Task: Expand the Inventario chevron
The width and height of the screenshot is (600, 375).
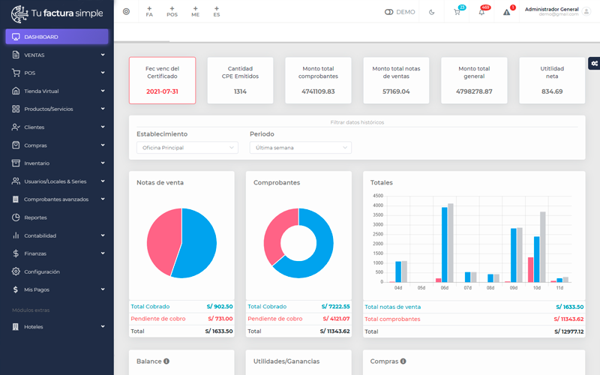Action: tap(103, 163)
